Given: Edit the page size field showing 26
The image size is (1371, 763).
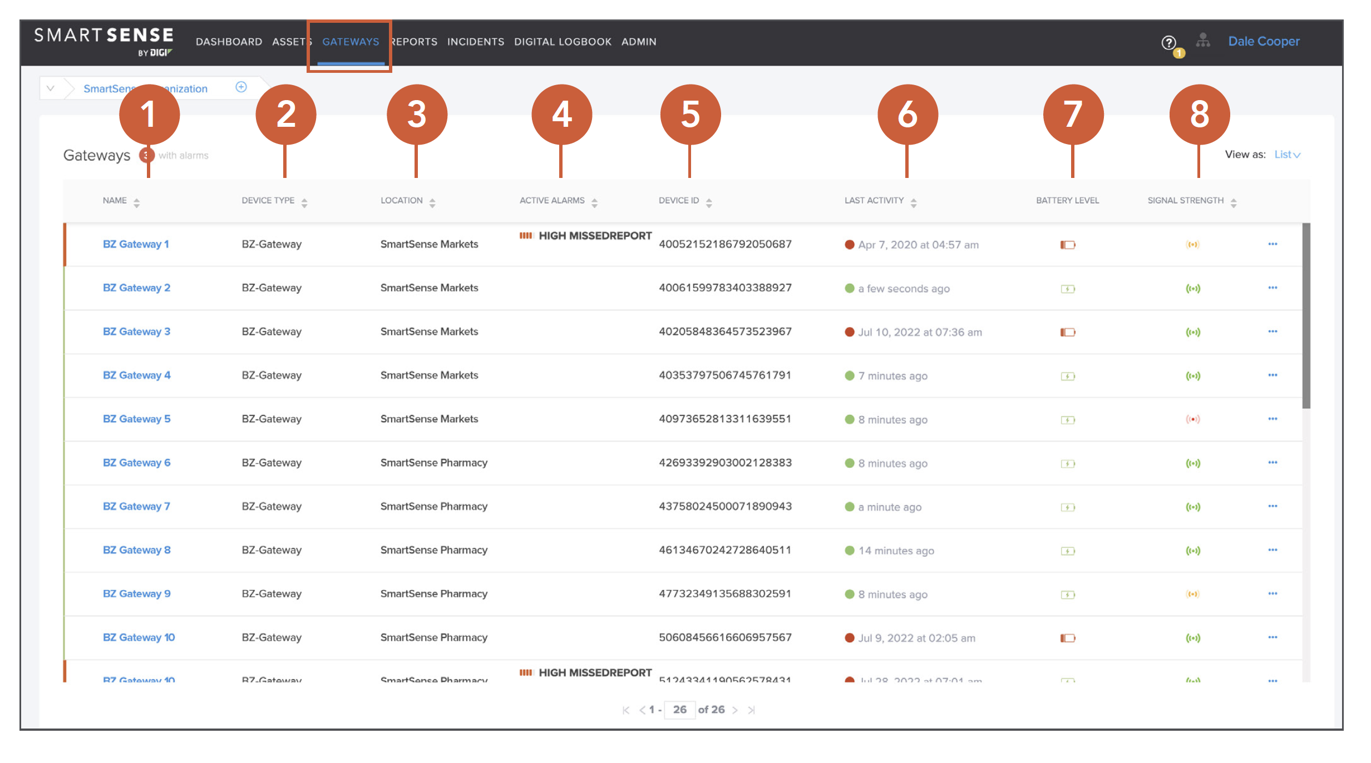Looking at the screenshot, I should pos(679,710).
